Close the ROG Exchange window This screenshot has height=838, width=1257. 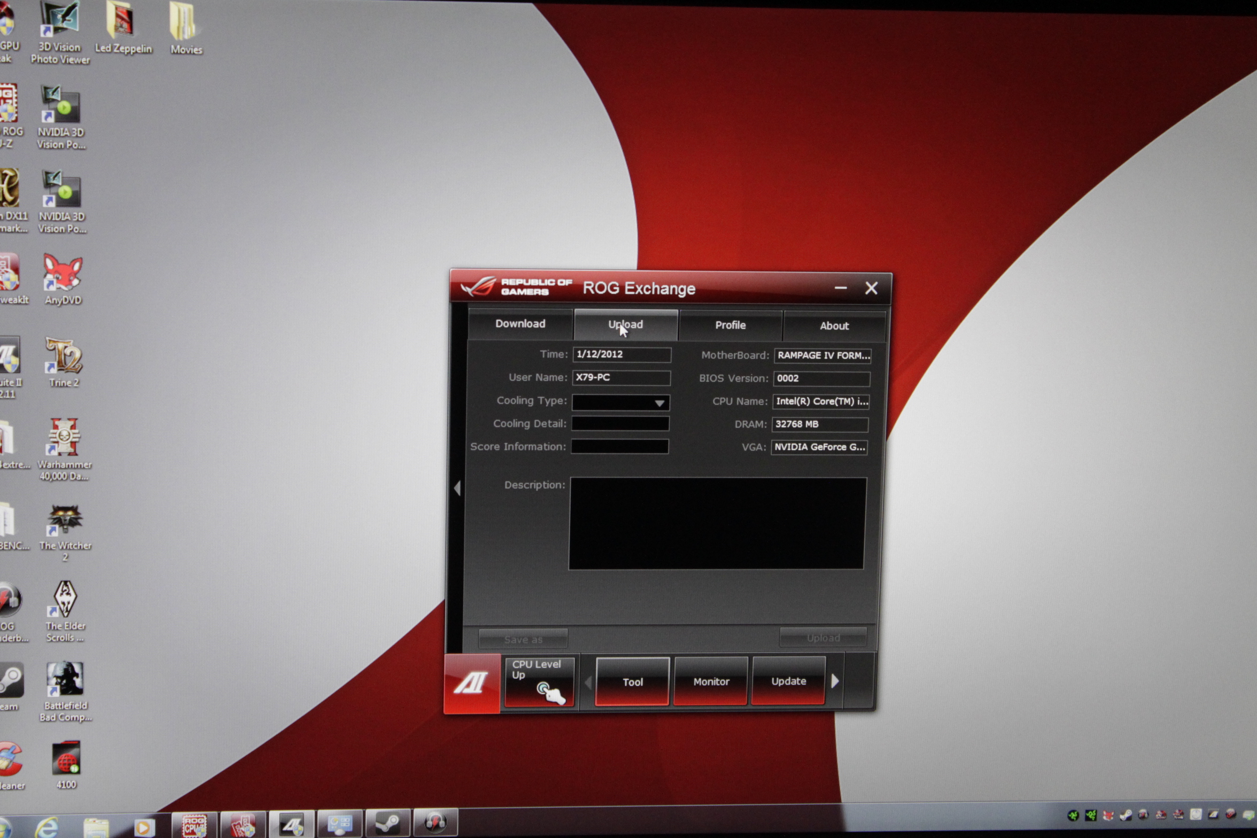(871, 289)
